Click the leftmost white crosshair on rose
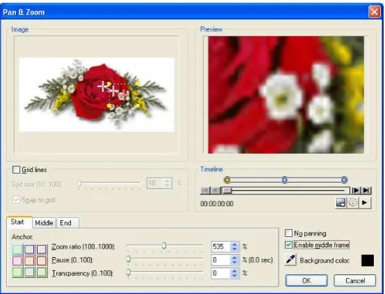 coord(102,86)
